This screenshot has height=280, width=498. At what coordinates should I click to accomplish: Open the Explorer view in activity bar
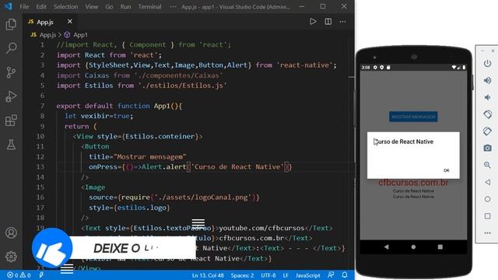tap(11, 24)
